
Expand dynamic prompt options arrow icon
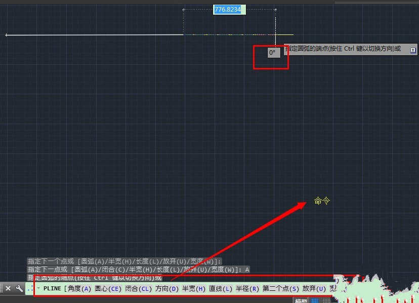point(413,50)
